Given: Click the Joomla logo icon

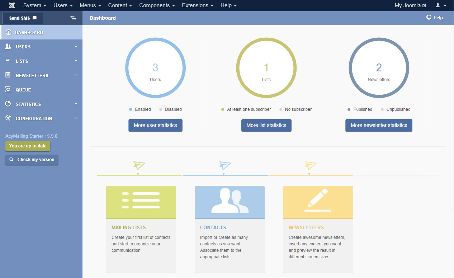Looking at the screenshot, I should 12,5.
